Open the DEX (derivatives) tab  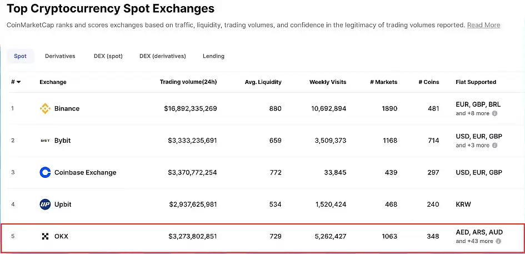pyautogui.click(x=163, y=56)
